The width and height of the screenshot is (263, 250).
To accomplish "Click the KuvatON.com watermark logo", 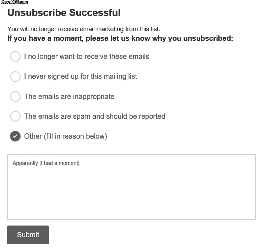I will click(15, 2).
